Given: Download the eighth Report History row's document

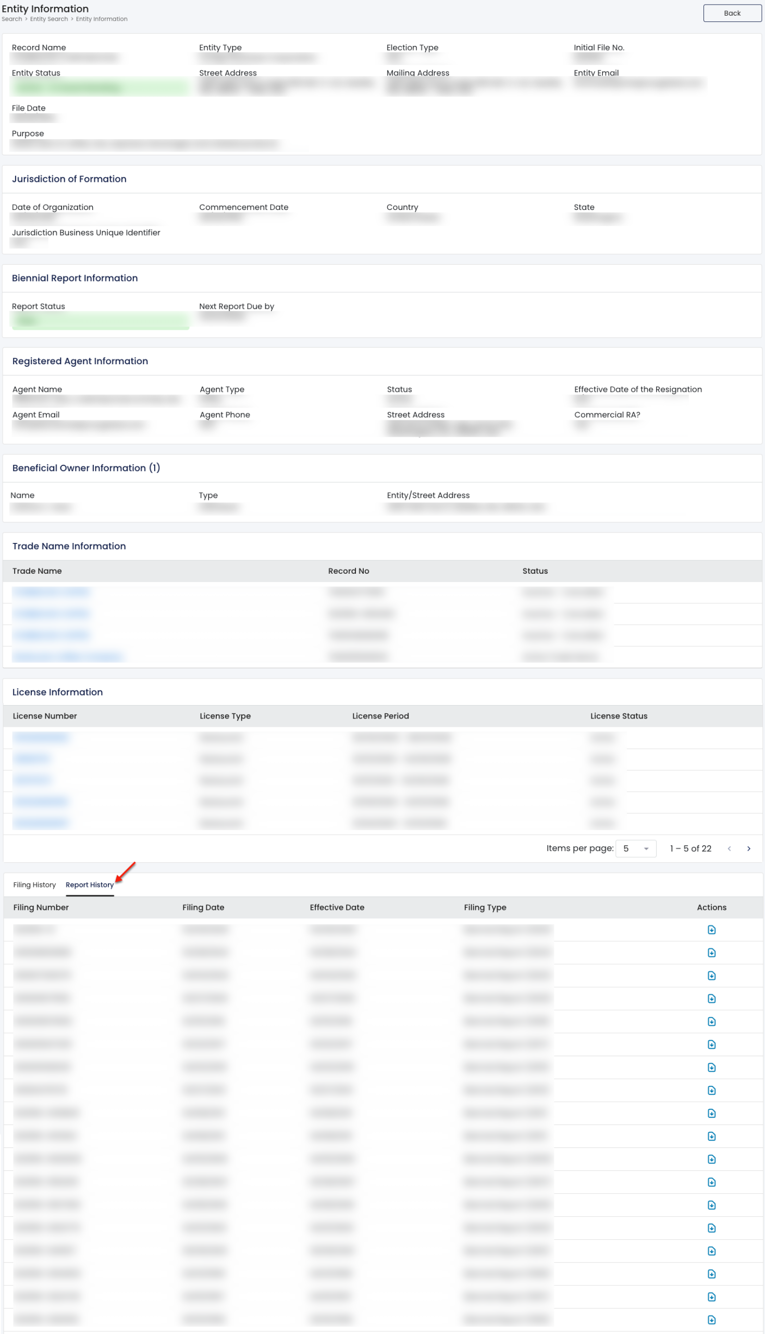Looking at the screenshot, I should 711,1090.
